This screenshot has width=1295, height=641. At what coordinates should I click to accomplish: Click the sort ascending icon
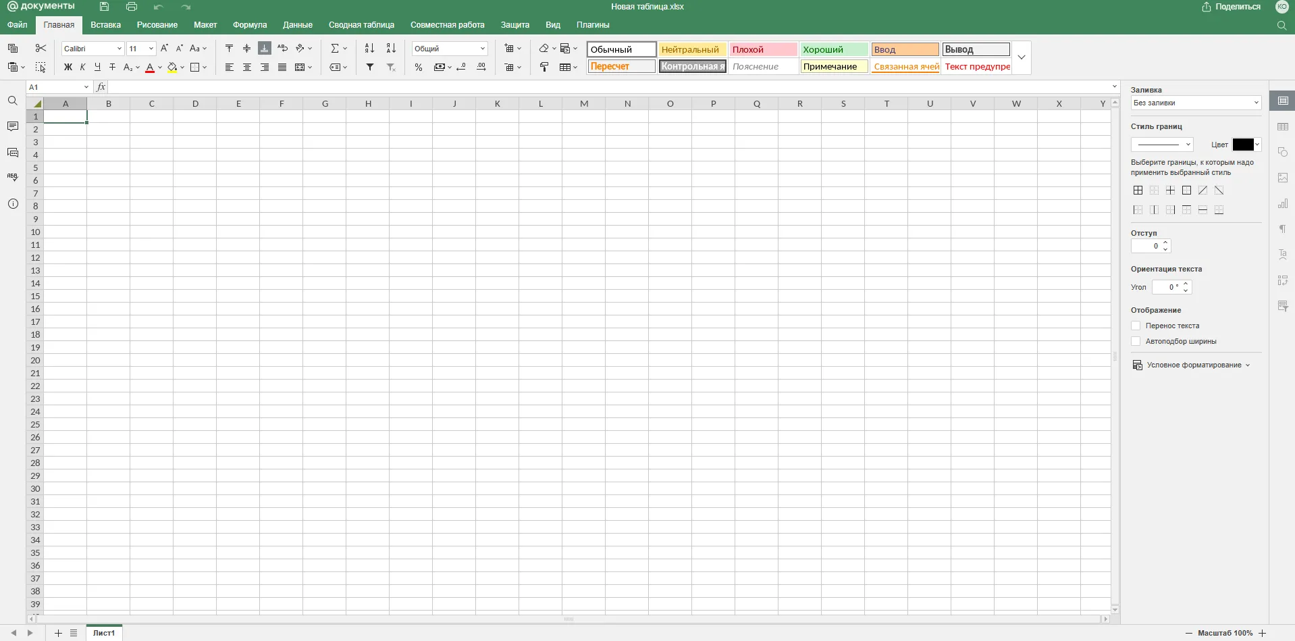point(369,49)
